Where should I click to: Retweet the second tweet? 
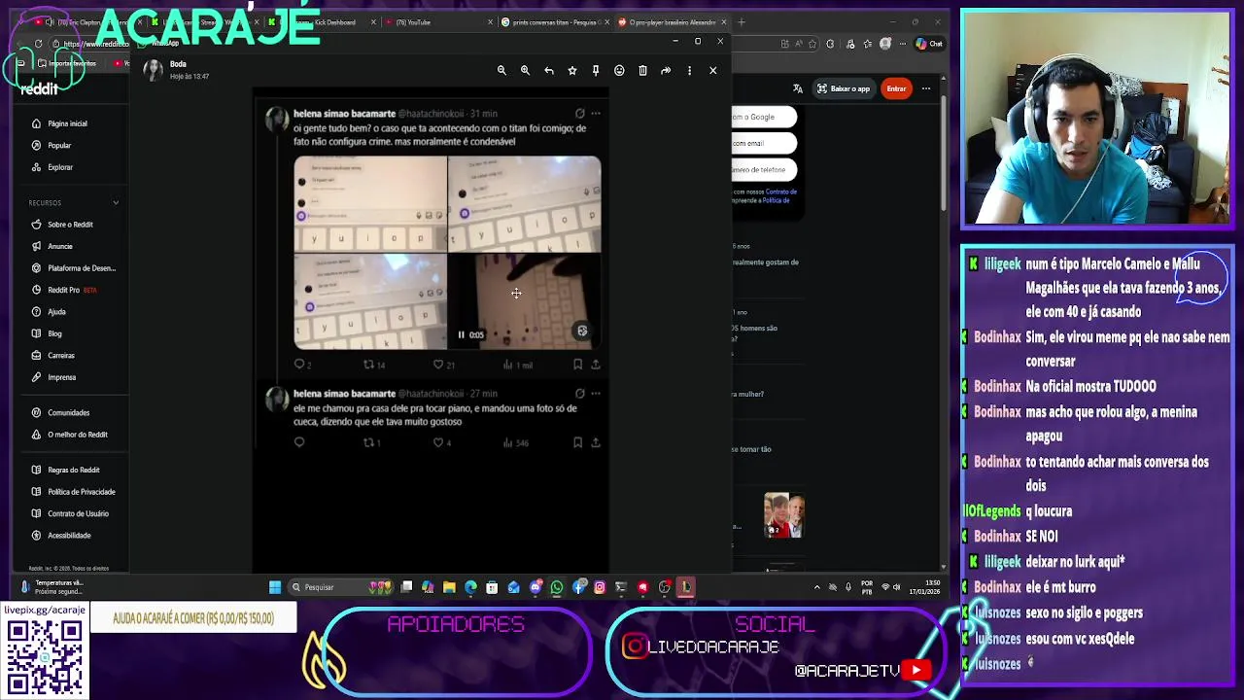(369, 442)
